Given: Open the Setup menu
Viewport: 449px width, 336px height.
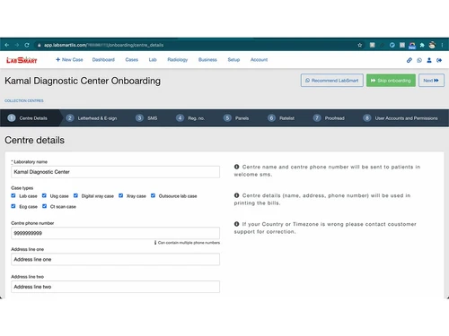Looking at the screenshot, I should (x=233, y=60).
